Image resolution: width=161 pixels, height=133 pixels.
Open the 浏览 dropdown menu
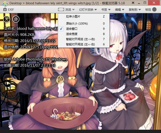point(70,10)
